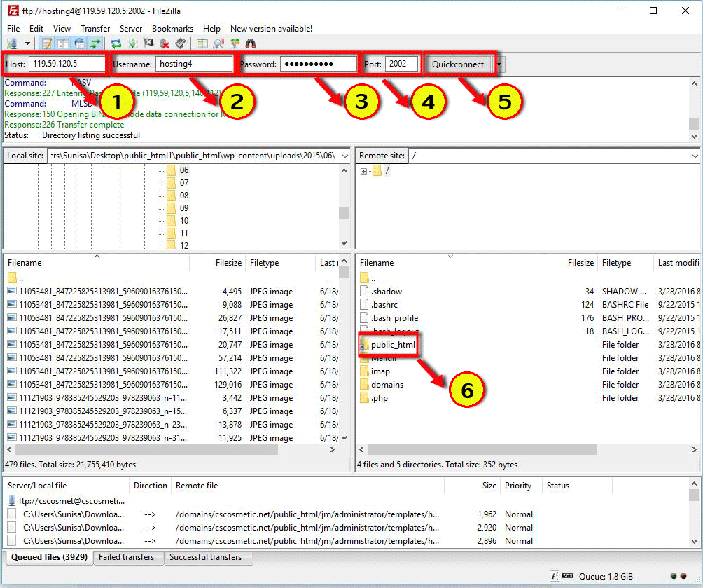Toggle the local directory tree display
The image size is (703, 588).
[63, 44]
